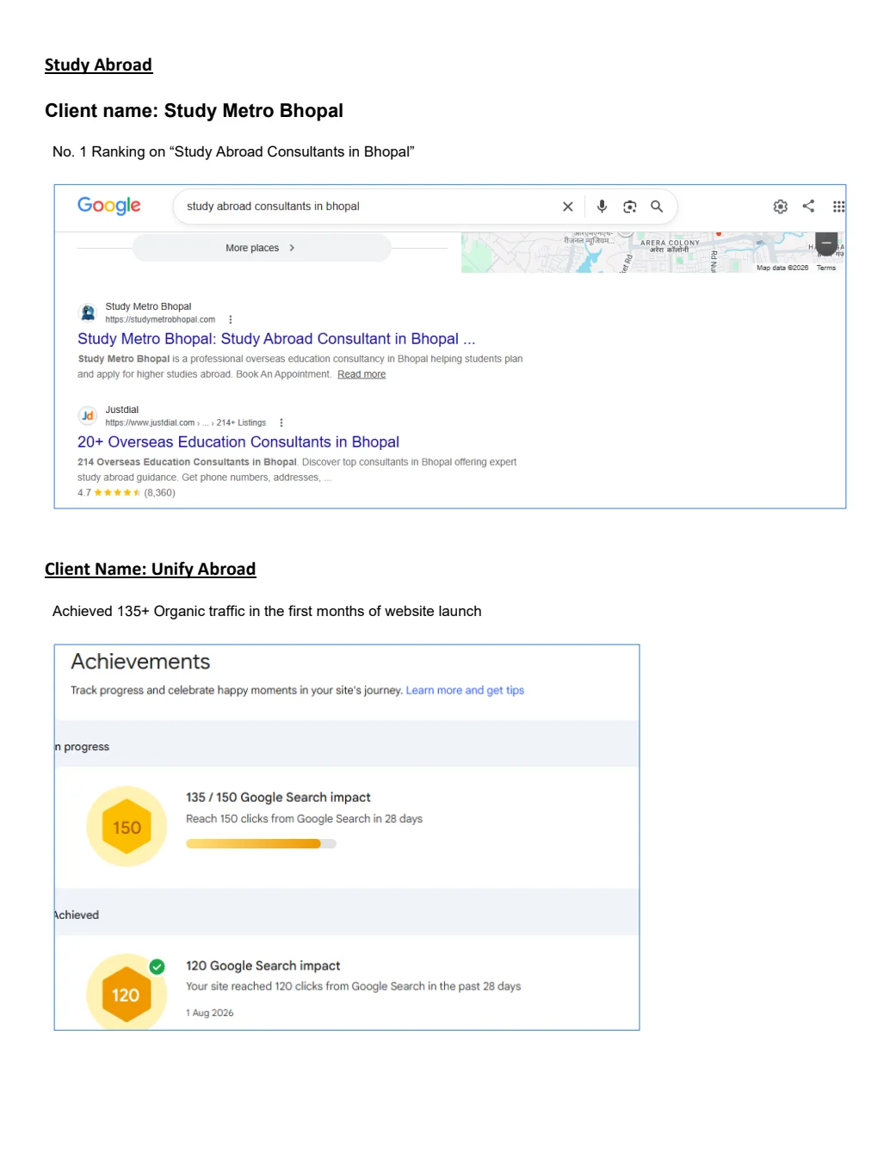Click Map data ©2026 label
Viewport: 896px width, 1159px height.
tap(782, 268)
